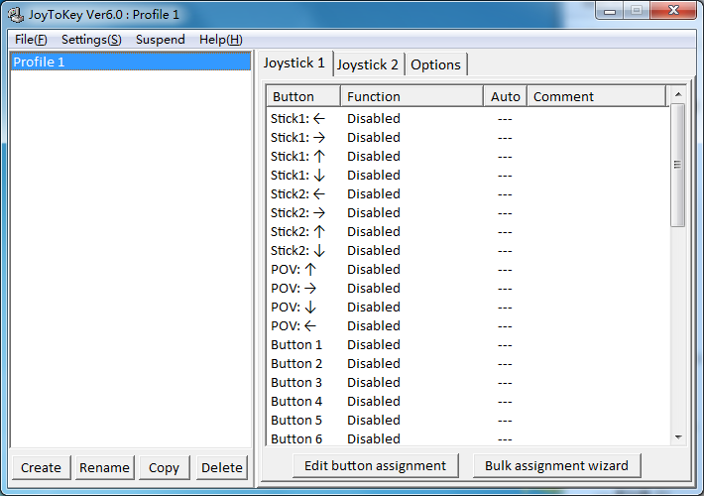
Task: Click the scrollbar up arrow
Action: tap(678, 94)
